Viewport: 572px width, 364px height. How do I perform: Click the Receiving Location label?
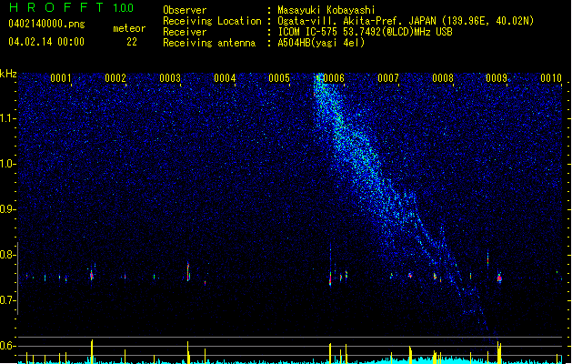212,21
